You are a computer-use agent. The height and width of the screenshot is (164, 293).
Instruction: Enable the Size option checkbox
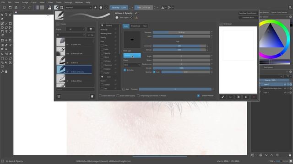coord(102,45)
